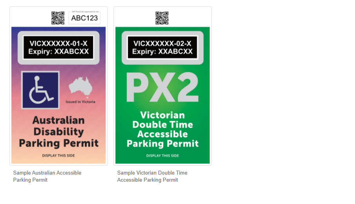Image resolution: width=355 pixels, height=204 pixels.
Task: Click 'Expiry: XXABCXX' on the green permit
Action: [163, 51]
